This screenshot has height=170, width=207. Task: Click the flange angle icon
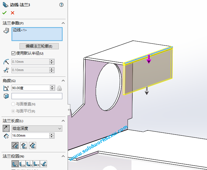point(6,88)
